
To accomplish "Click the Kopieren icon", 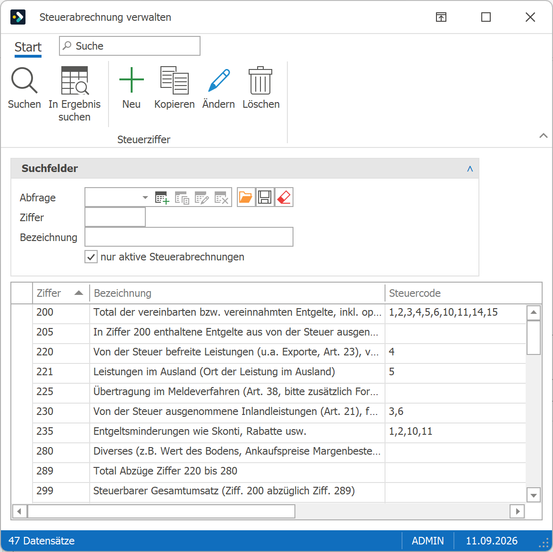I will pos(174,80).
